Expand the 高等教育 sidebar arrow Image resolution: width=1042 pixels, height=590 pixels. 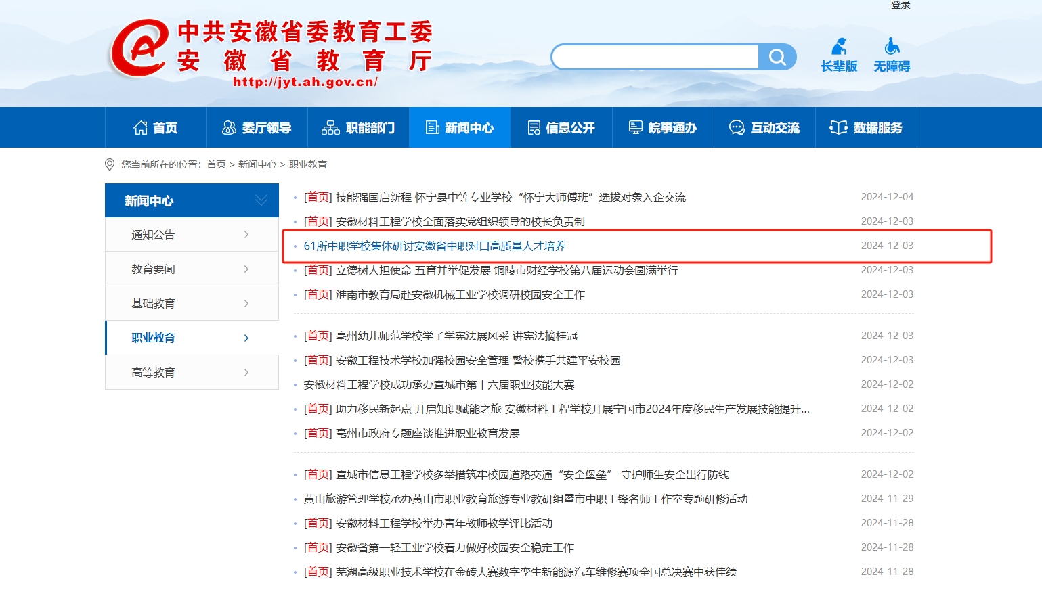click(246, 373)
